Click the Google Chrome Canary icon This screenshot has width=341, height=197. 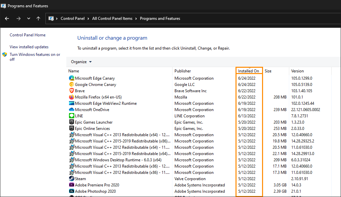click(72, 85)
